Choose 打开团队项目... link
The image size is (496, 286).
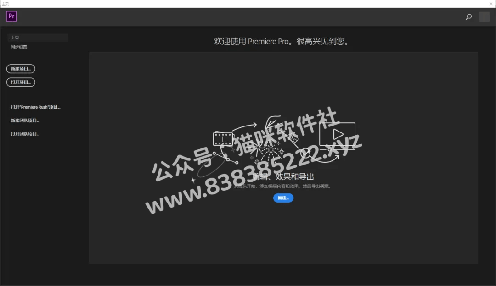(x=25, y=134)
